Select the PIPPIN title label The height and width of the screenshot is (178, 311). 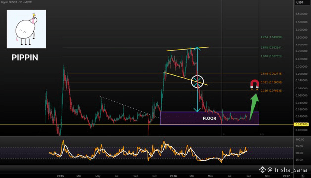[x=25, y=58]
